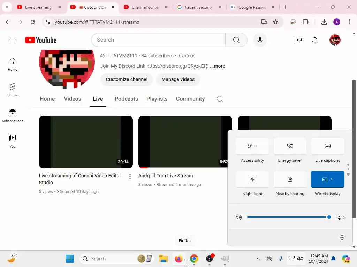The height and width of the screenshot is (267, 357).
Task: Open the Create video icon
Action: (x=298, y=40)
